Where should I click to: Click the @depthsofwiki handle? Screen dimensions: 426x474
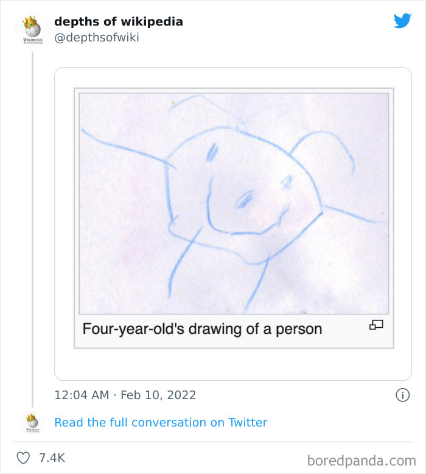click(x=96, y=38)
